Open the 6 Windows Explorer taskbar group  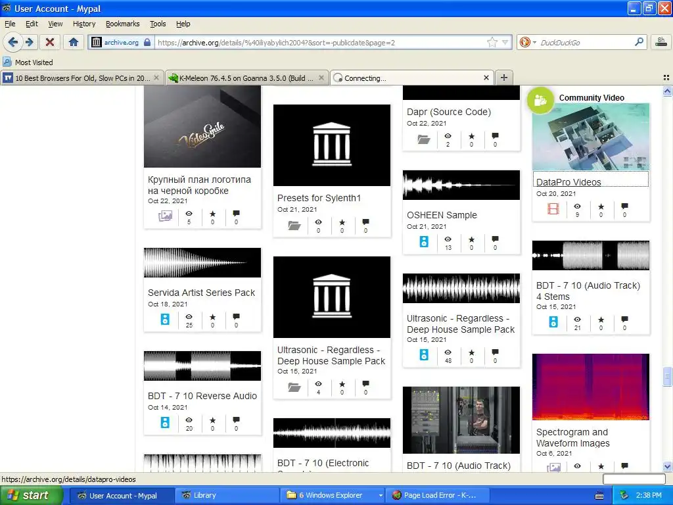(333, 495)
